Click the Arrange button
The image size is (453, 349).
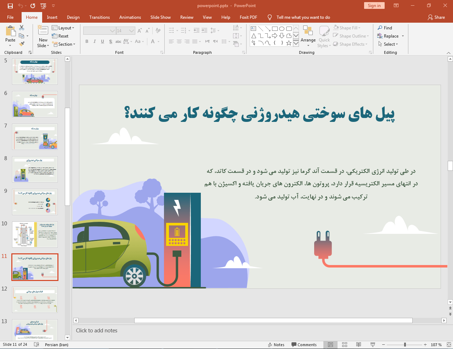pos(308,36)
